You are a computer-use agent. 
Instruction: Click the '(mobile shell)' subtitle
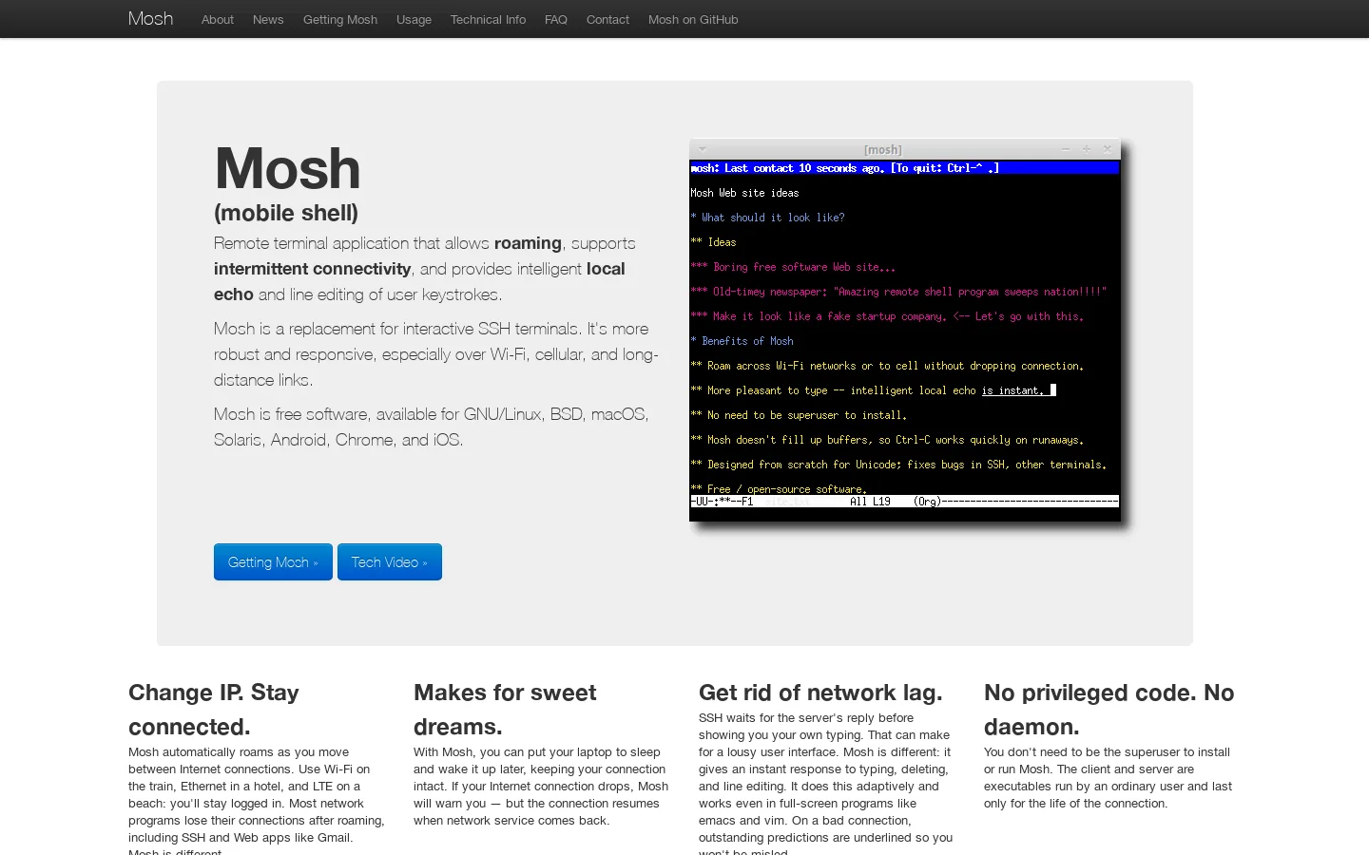point(286,213)
